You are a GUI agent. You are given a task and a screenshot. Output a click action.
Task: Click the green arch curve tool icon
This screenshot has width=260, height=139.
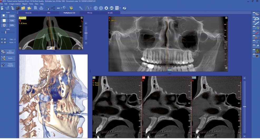tap(87, 8)
